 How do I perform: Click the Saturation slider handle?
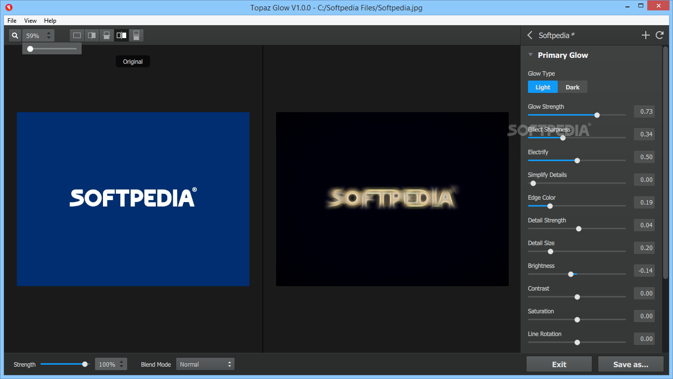point(577,320)
